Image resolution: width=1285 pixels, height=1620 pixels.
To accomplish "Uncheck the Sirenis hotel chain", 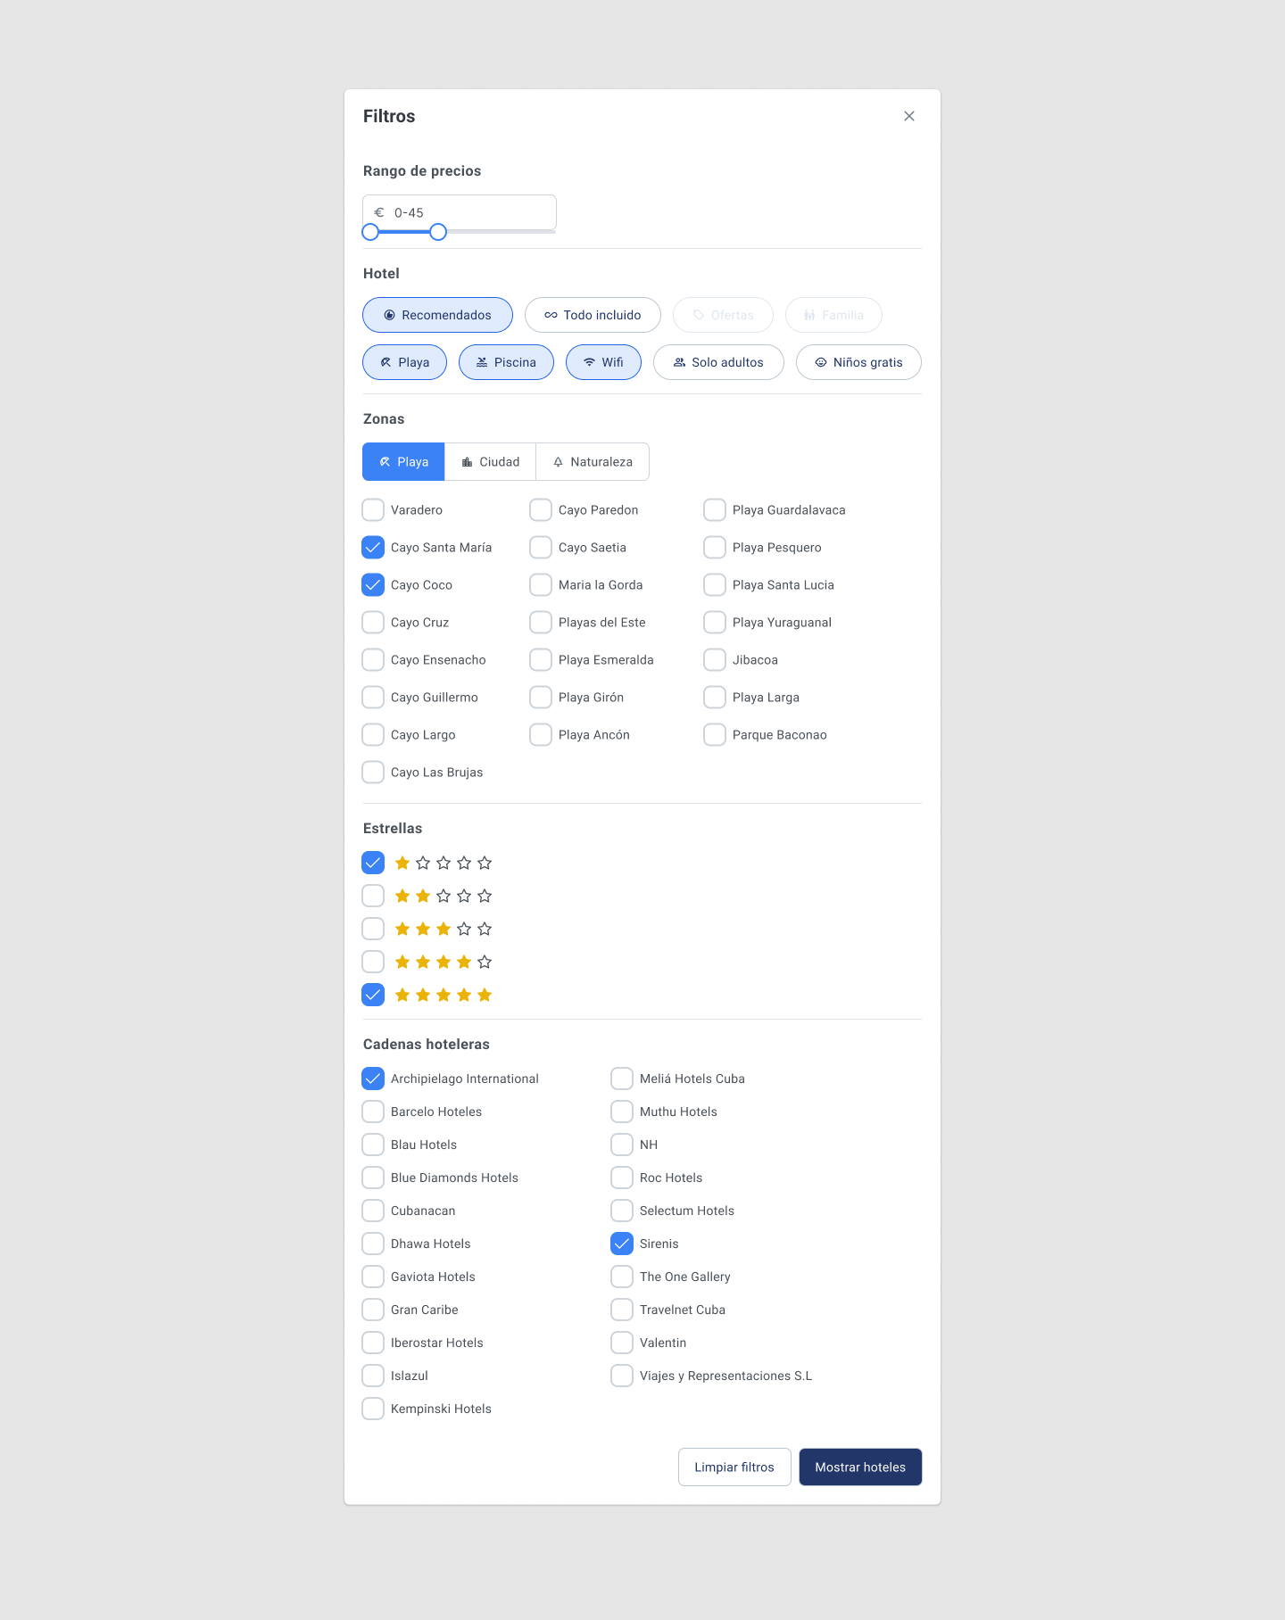I will pos(622,1244).
